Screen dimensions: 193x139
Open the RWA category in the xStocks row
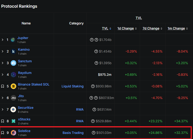tap(80, 121)
